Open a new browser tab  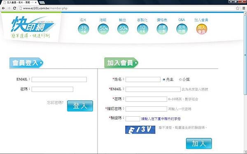[x=42, y=2]
